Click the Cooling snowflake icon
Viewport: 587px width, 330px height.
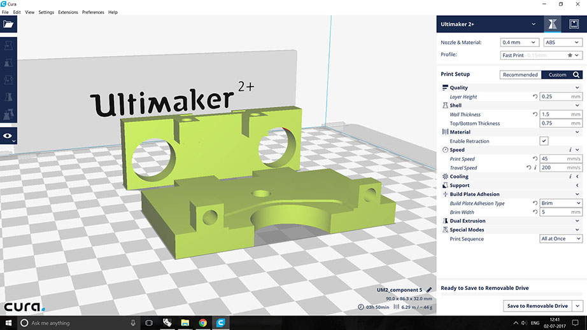coord(445,176)
